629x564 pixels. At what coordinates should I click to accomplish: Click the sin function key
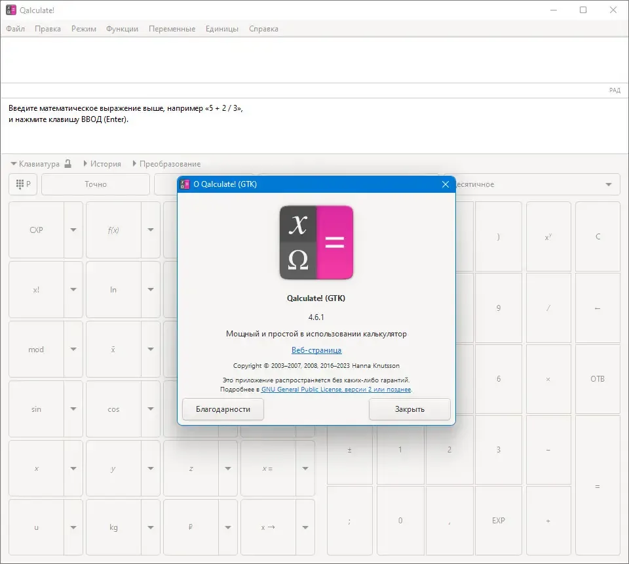pos(36,409)
